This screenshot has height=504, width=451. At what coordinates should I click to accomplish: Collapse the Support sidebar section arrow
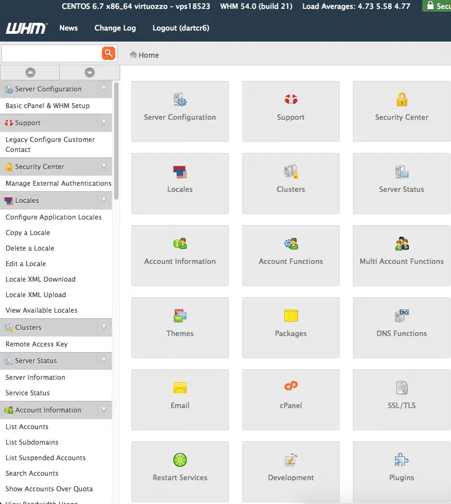tap(104, 123)
